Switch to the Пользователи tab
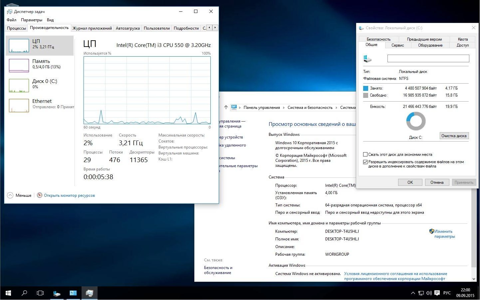Screen dimensions: 480x300 coord(157,28)
